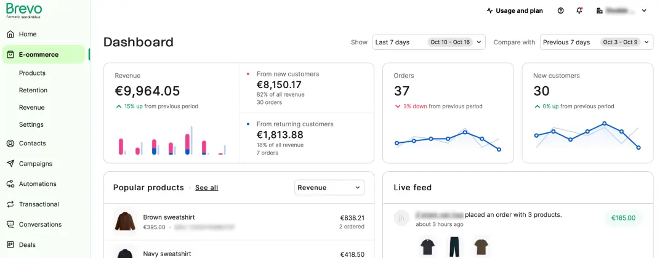This screenshot has height=258, width=660.
Task: Click the Brevo logo
Action: tap(24, 10)
